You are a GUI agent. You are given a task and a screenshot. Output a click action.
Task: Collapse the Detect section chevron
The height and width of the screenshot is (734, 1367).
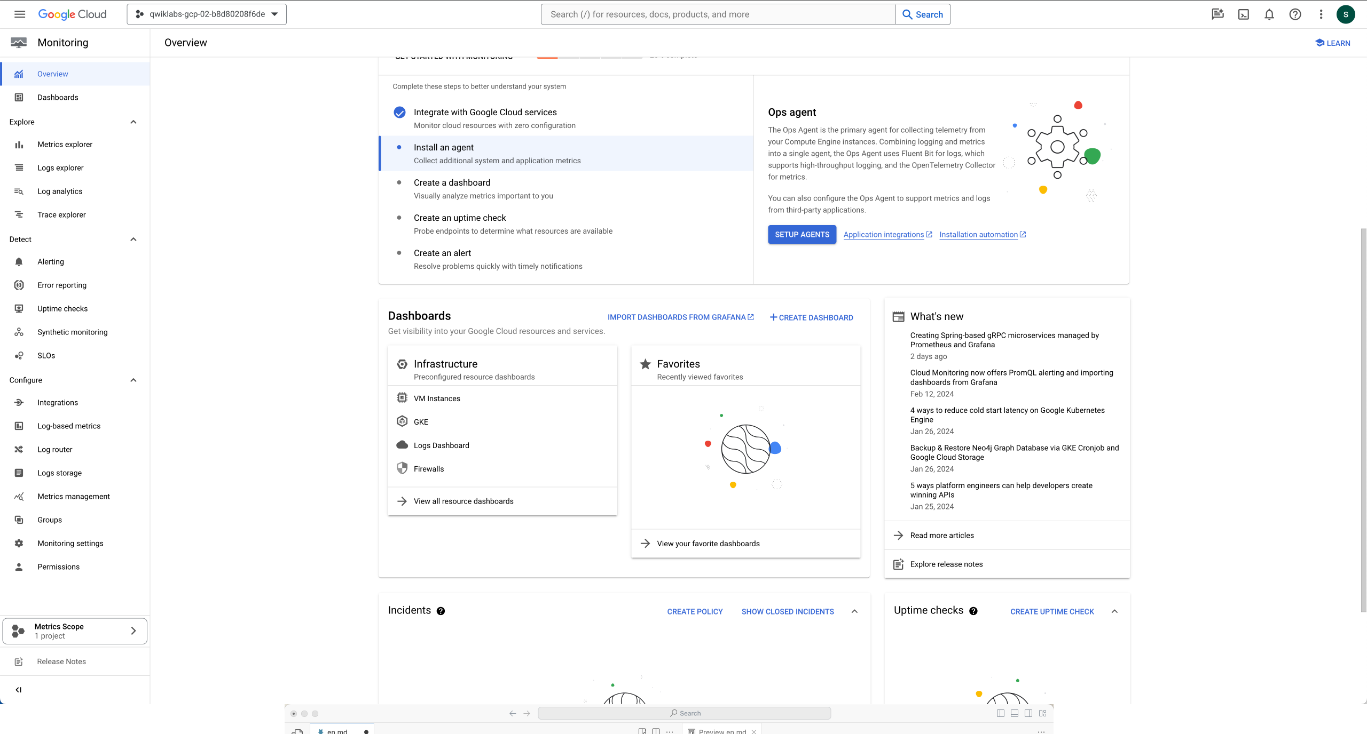tap(133, 238)
